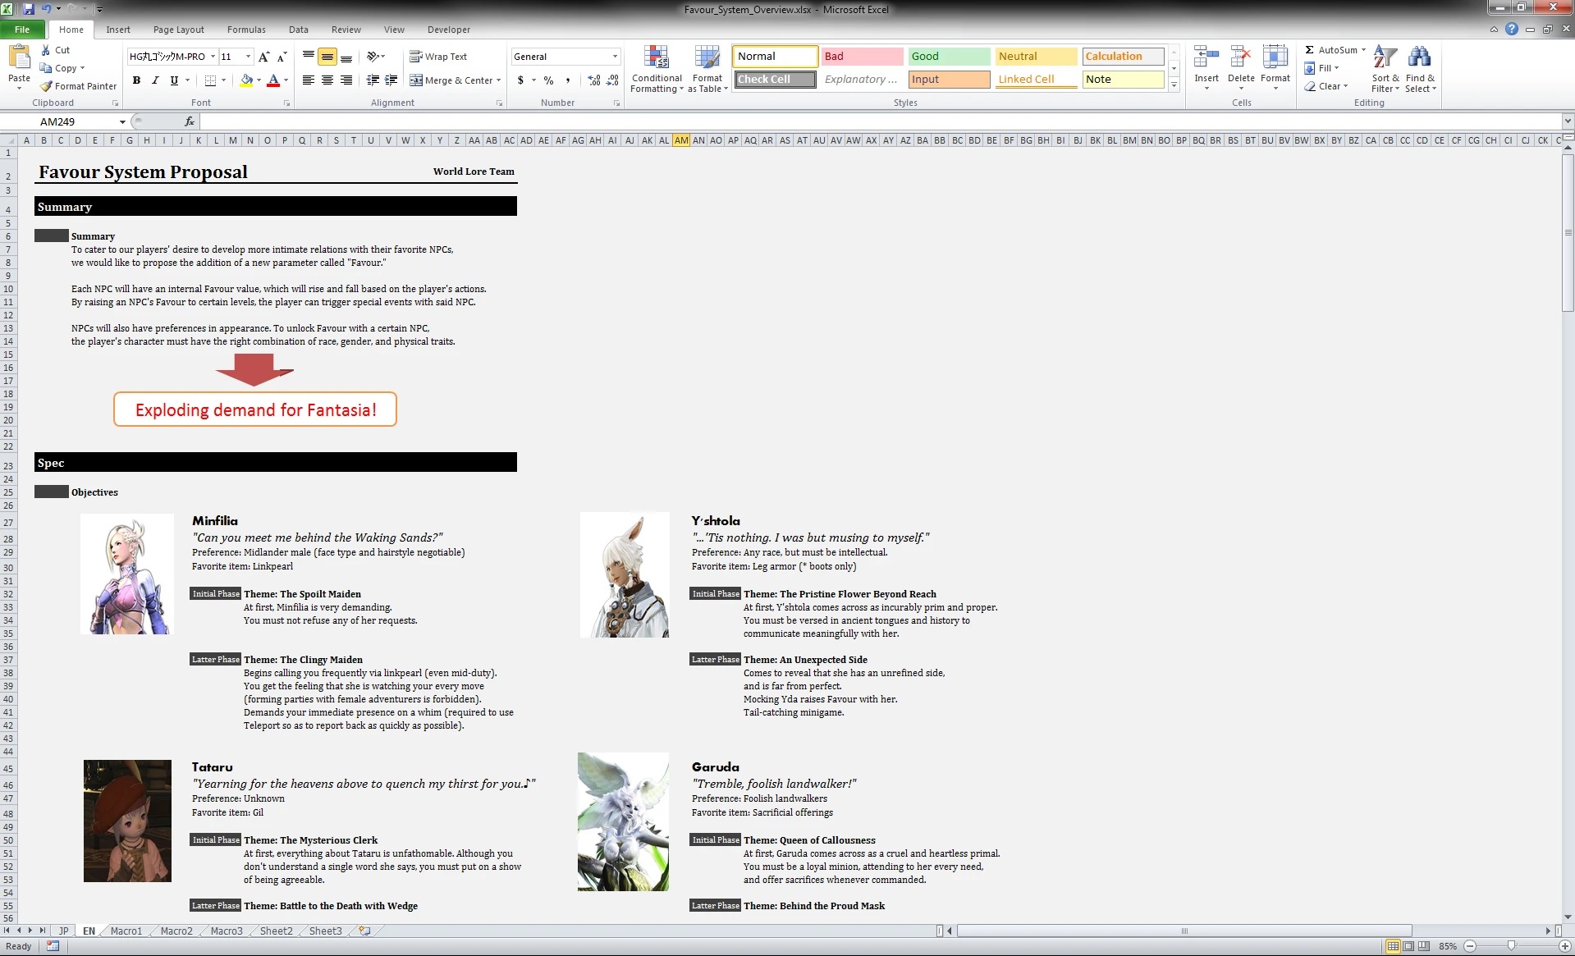Toggle Italic formatting
Viewport: 1575px width, 956px height.
tap(155, 80)
